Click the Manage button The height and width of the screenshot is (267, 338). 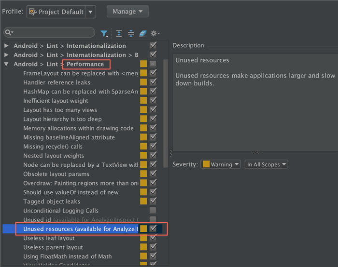(x=127, y=11)
